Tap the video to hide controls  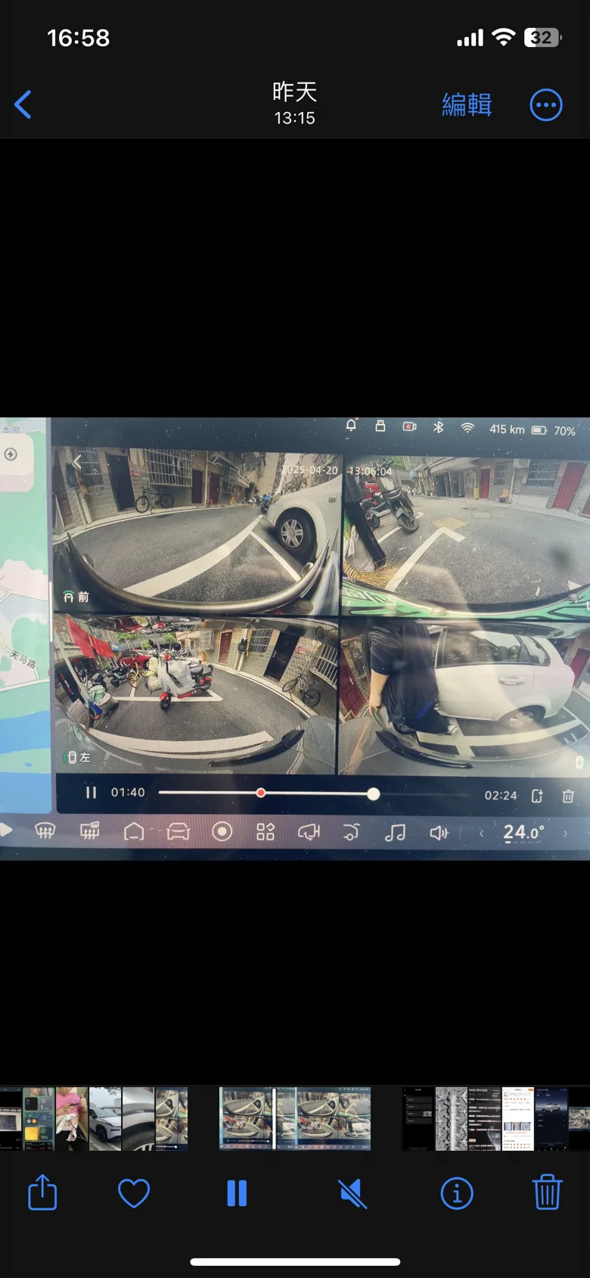tap(295, 637)
